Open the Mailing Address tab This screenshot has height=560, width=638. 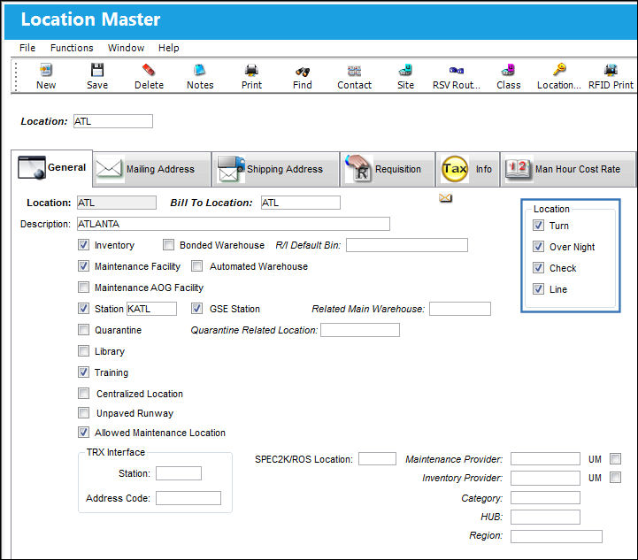point(152,169)
